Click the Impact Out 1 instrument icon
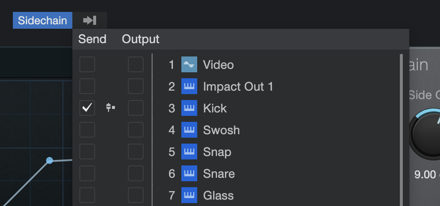The width and height of the screenshot is (440, 206). [189, 86]
